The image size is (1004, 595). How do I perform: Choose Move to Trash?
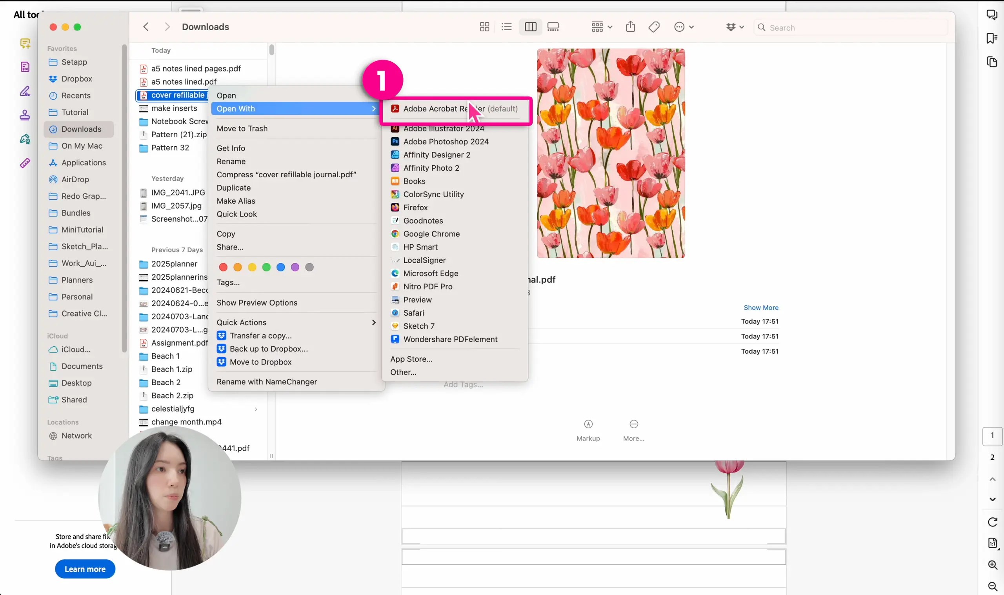coord(295,128)
